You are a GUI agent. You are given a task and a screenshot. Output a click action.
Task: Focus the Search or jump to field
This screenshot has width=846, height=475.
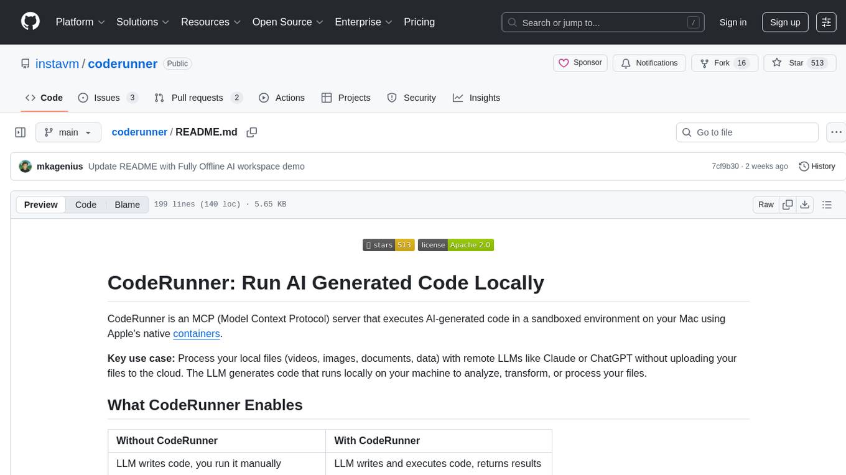(603, 22)
